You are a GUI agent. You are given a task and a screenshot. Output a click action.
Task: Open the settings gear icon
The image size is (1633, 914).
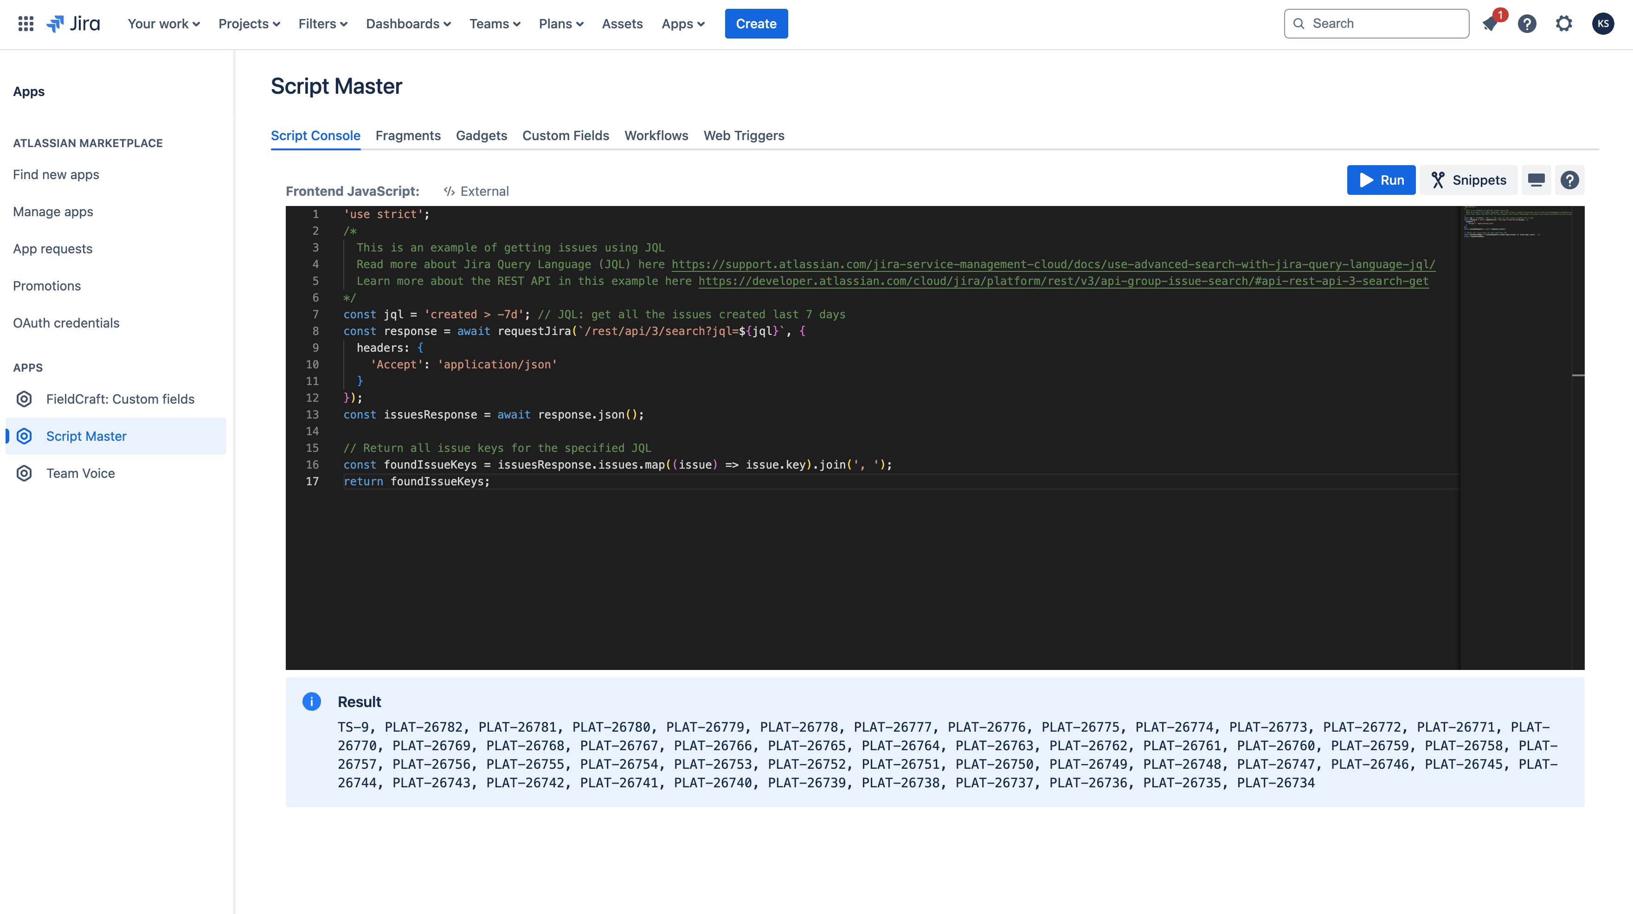(x=1564, y=24)
